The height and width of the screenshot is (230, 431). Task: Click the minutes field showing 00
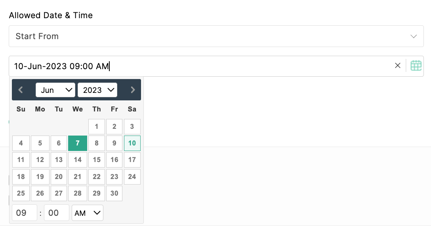coord(57,213)
